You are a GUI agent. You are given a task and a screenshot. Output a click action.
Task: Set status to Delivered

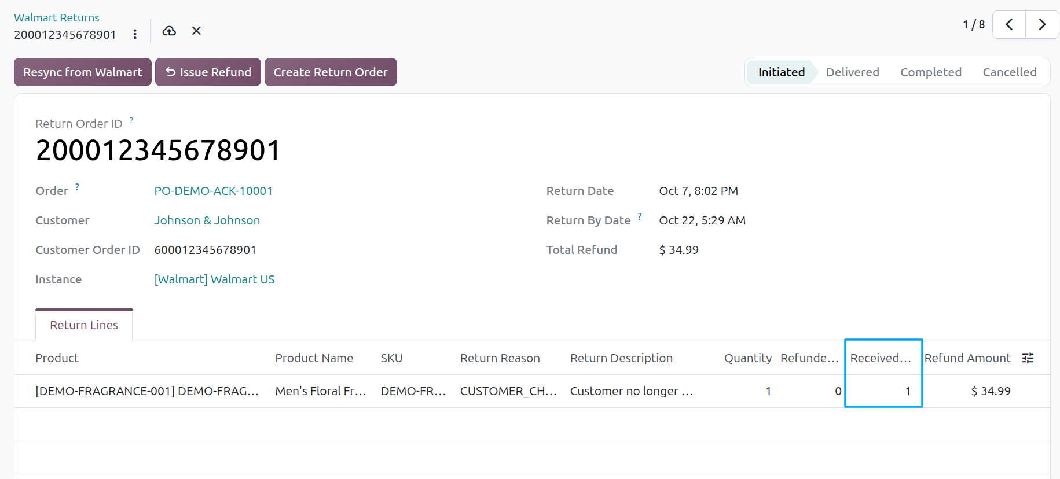pos(852,72)
